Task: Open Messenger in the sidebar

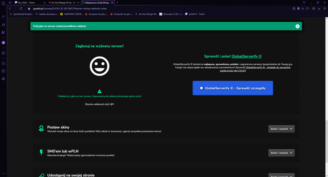Action: click(3, 43)
